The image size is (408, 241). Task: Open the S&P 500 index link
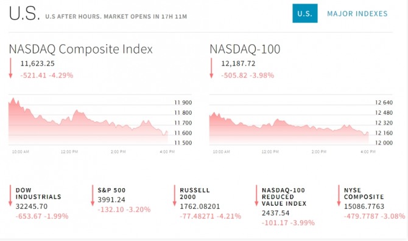point(111,190)
